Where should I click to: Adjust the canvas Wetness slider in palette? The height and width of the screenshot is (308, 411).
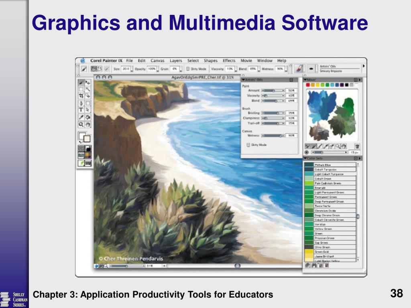pos(273,136)
